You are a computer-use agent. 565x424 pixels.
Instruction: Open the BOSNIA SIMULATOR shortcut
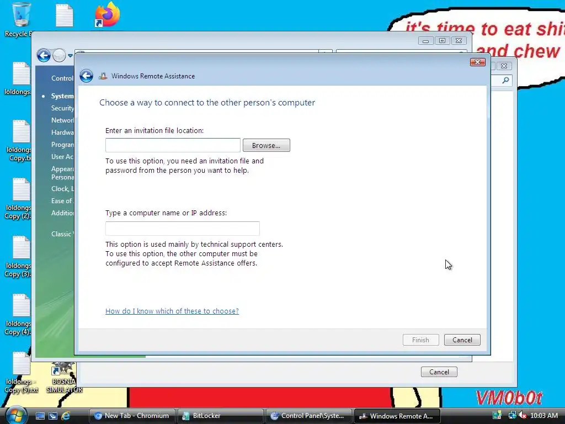(x=64, y=378)
